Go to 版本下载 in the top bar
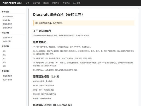The width and height of the screenshot is (141, 106). (x=36, y=3)
